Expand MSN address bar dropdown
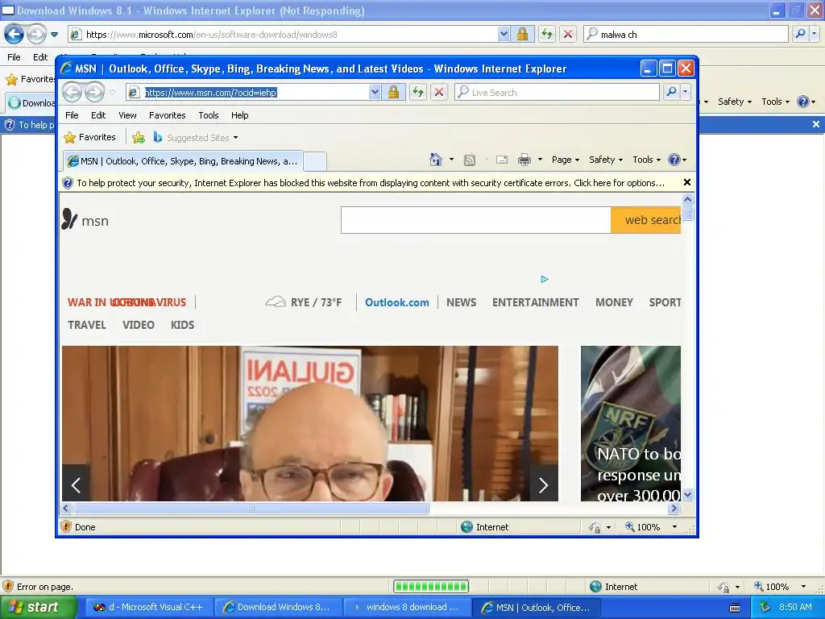This screenshot has height=619, width=825. [375, 92]
